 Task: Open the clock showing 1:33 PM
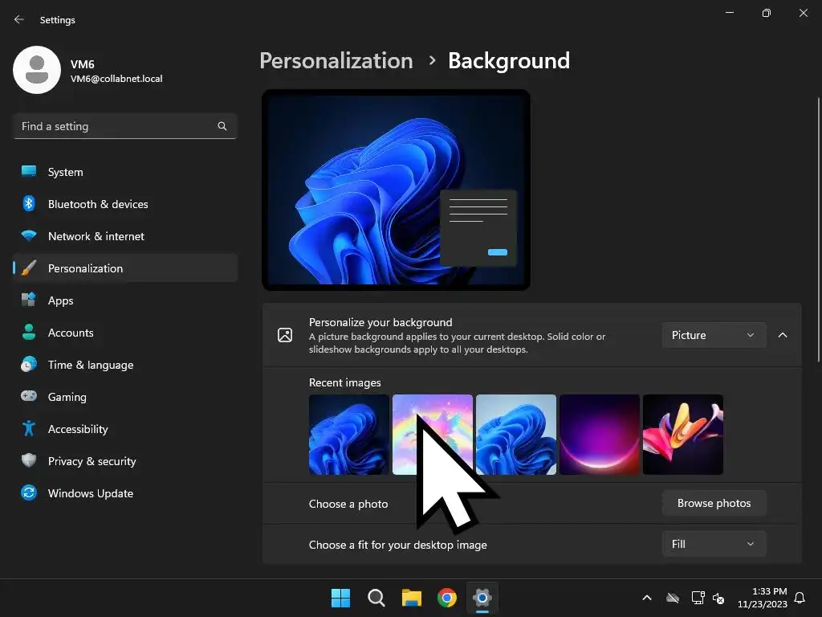coord(763,598)
